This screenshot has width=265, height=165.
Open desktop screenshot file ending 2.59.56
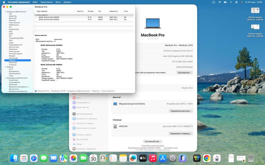click(x=255, y=30)
